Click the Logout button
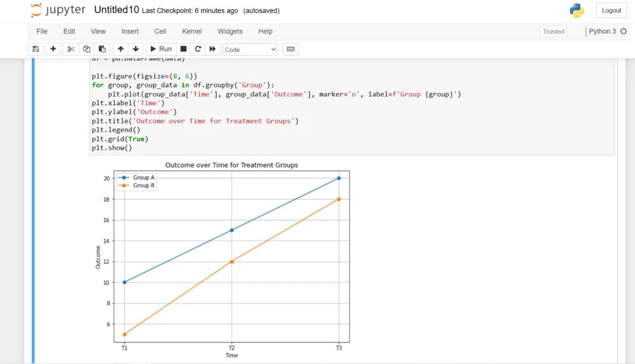635x364 pixels. [611, 10]
